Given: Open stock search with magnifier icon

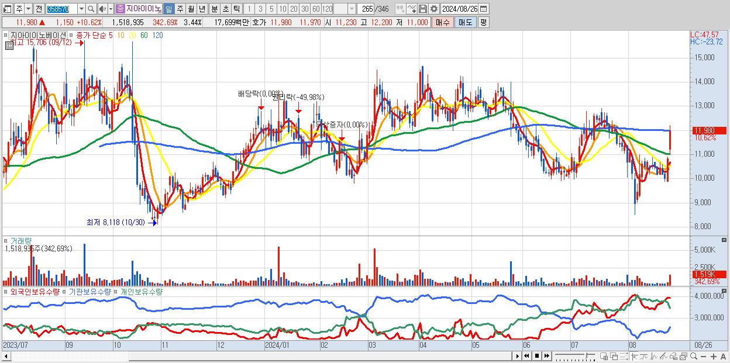Looking at the screenshot, I should click(91, 9).
